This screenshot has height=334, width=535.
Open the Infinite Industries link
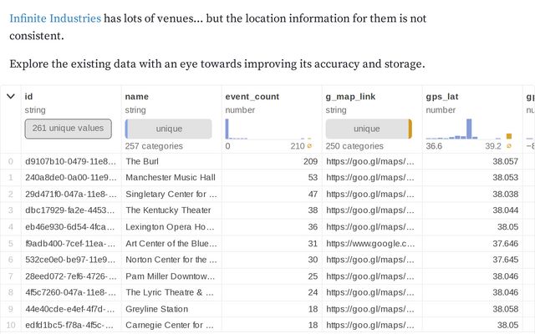(x=55, y=18)
